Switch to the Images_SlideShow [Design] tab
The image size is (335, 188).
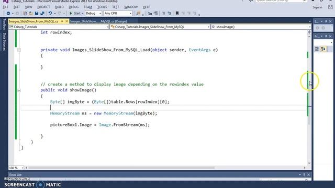98,21
